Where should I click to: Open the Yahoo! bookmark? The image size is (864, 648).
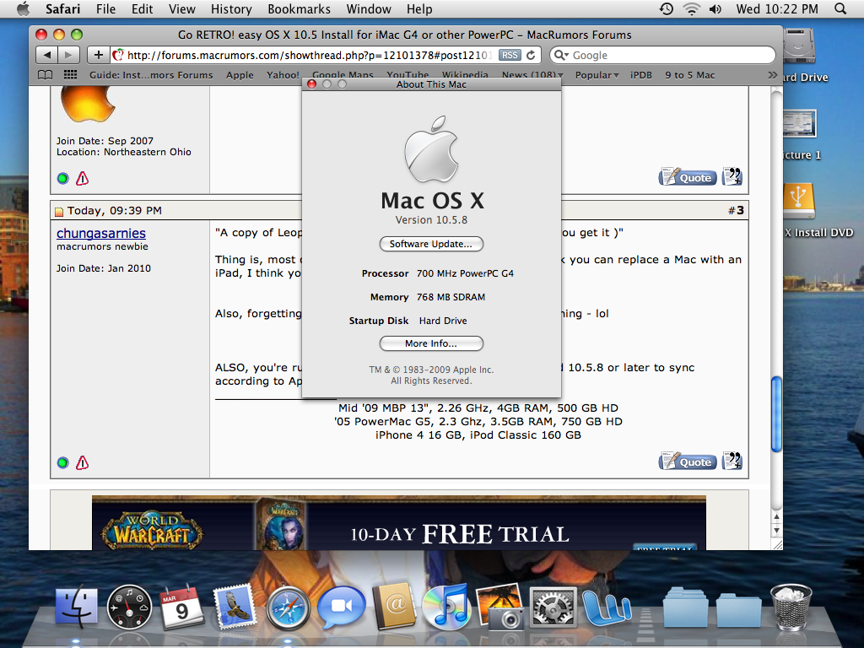[x=282, y=75]
